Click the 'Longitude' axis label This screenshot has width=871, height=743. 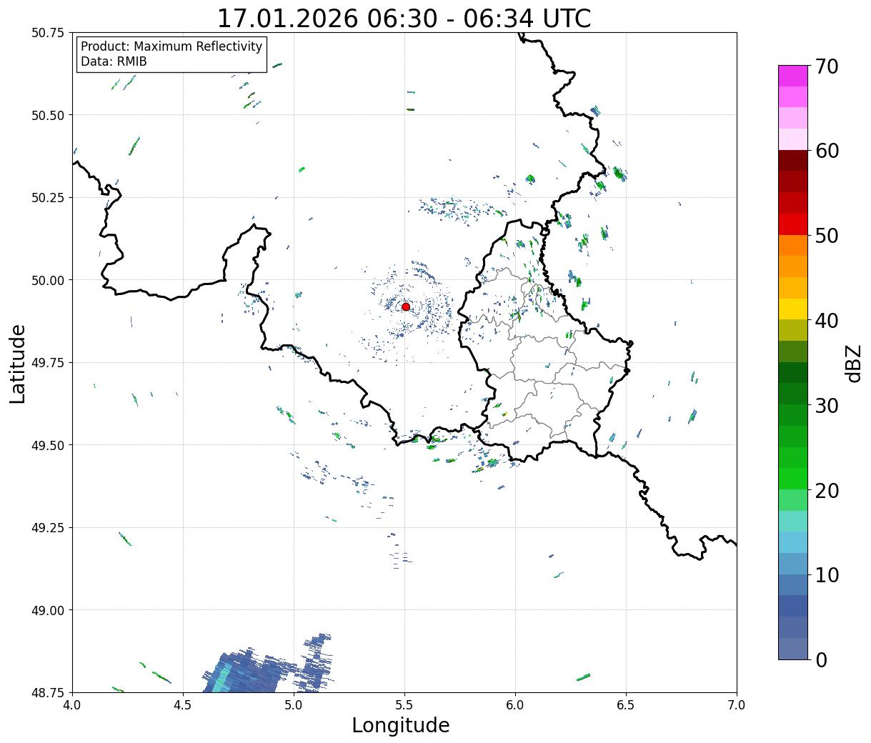[x=401, y=725]
